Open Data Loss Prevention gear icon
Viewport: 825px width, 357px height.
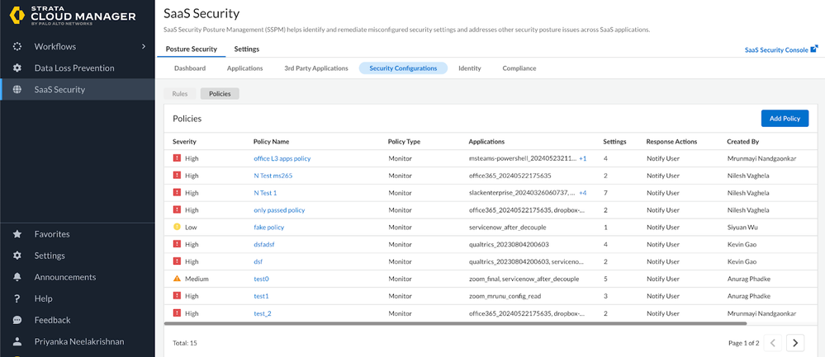[17, 68]
